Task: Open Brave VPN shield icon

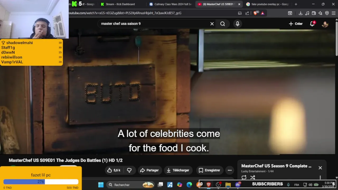Action: coord(327,13)
